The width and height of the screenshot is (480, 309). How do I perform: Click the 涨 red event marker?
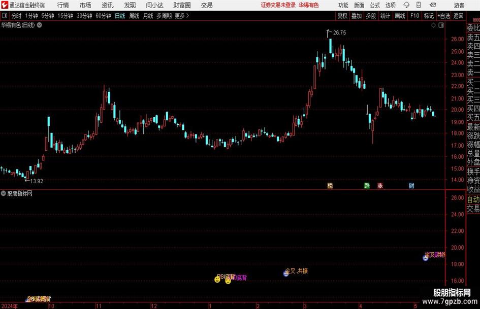coord(380,186)
